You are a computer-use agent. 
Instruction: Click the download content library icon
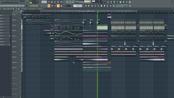pyautogui.click(x=130, y=2)
